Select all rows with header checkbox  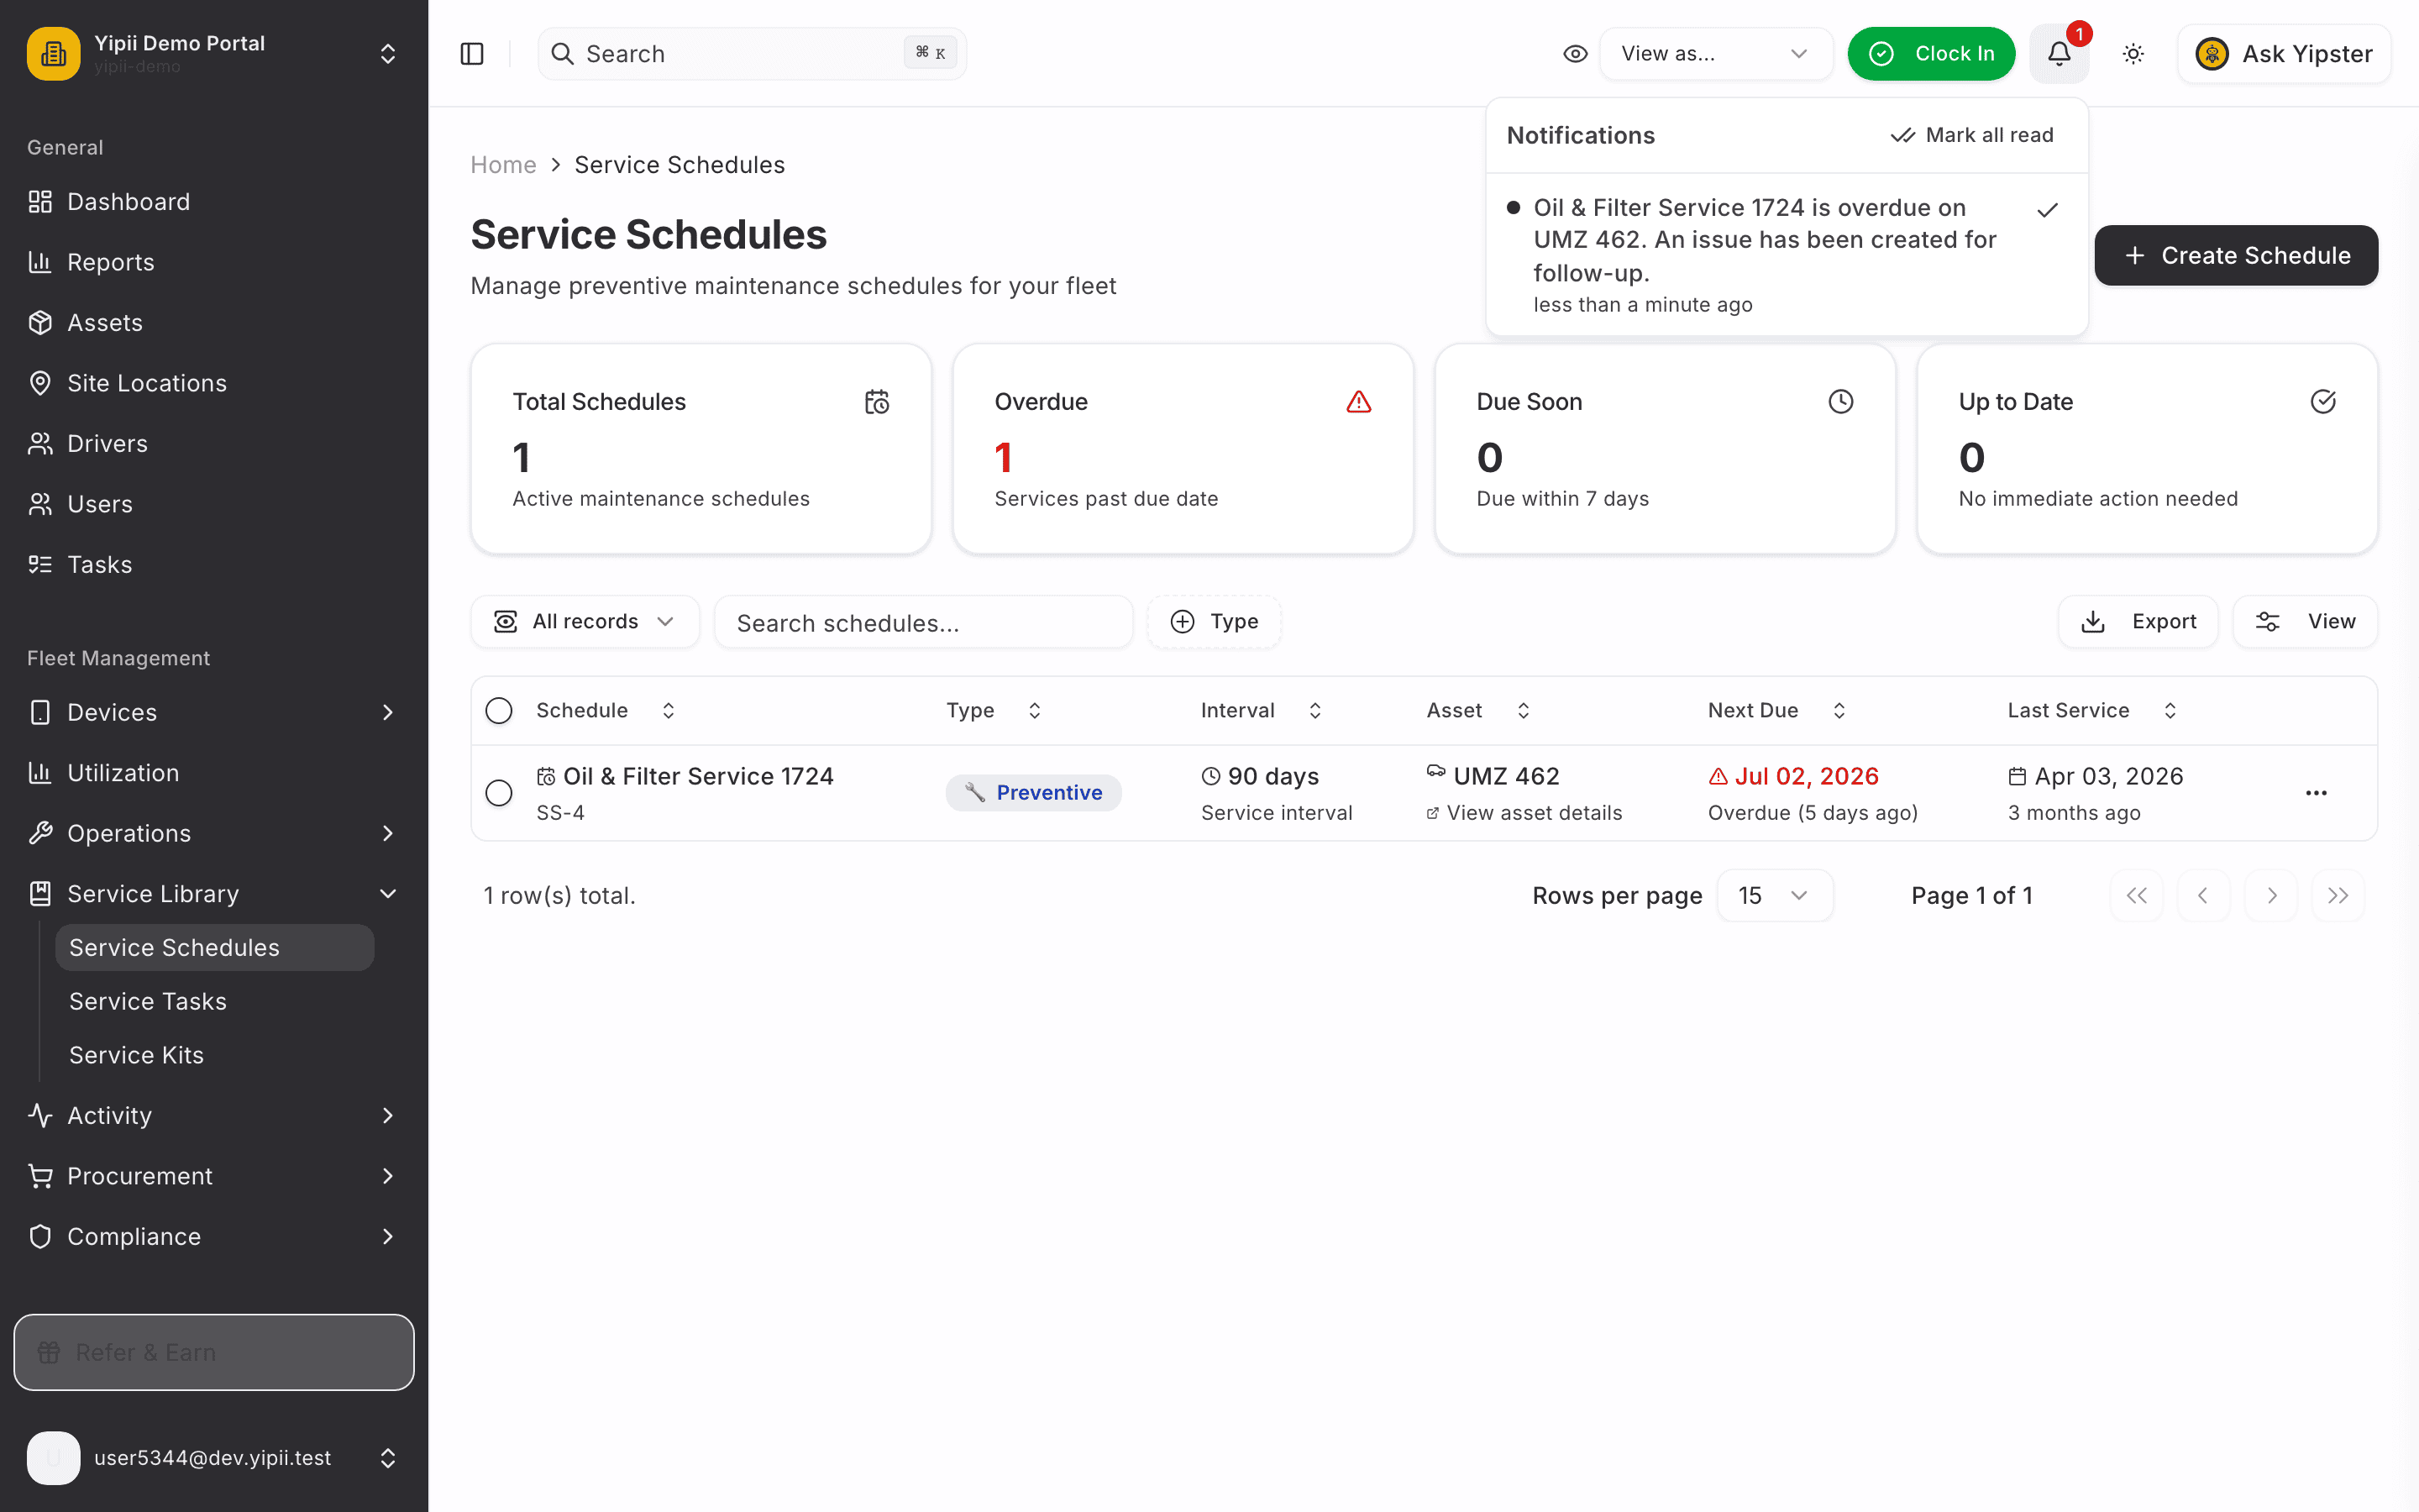click(x=499, y=711)
